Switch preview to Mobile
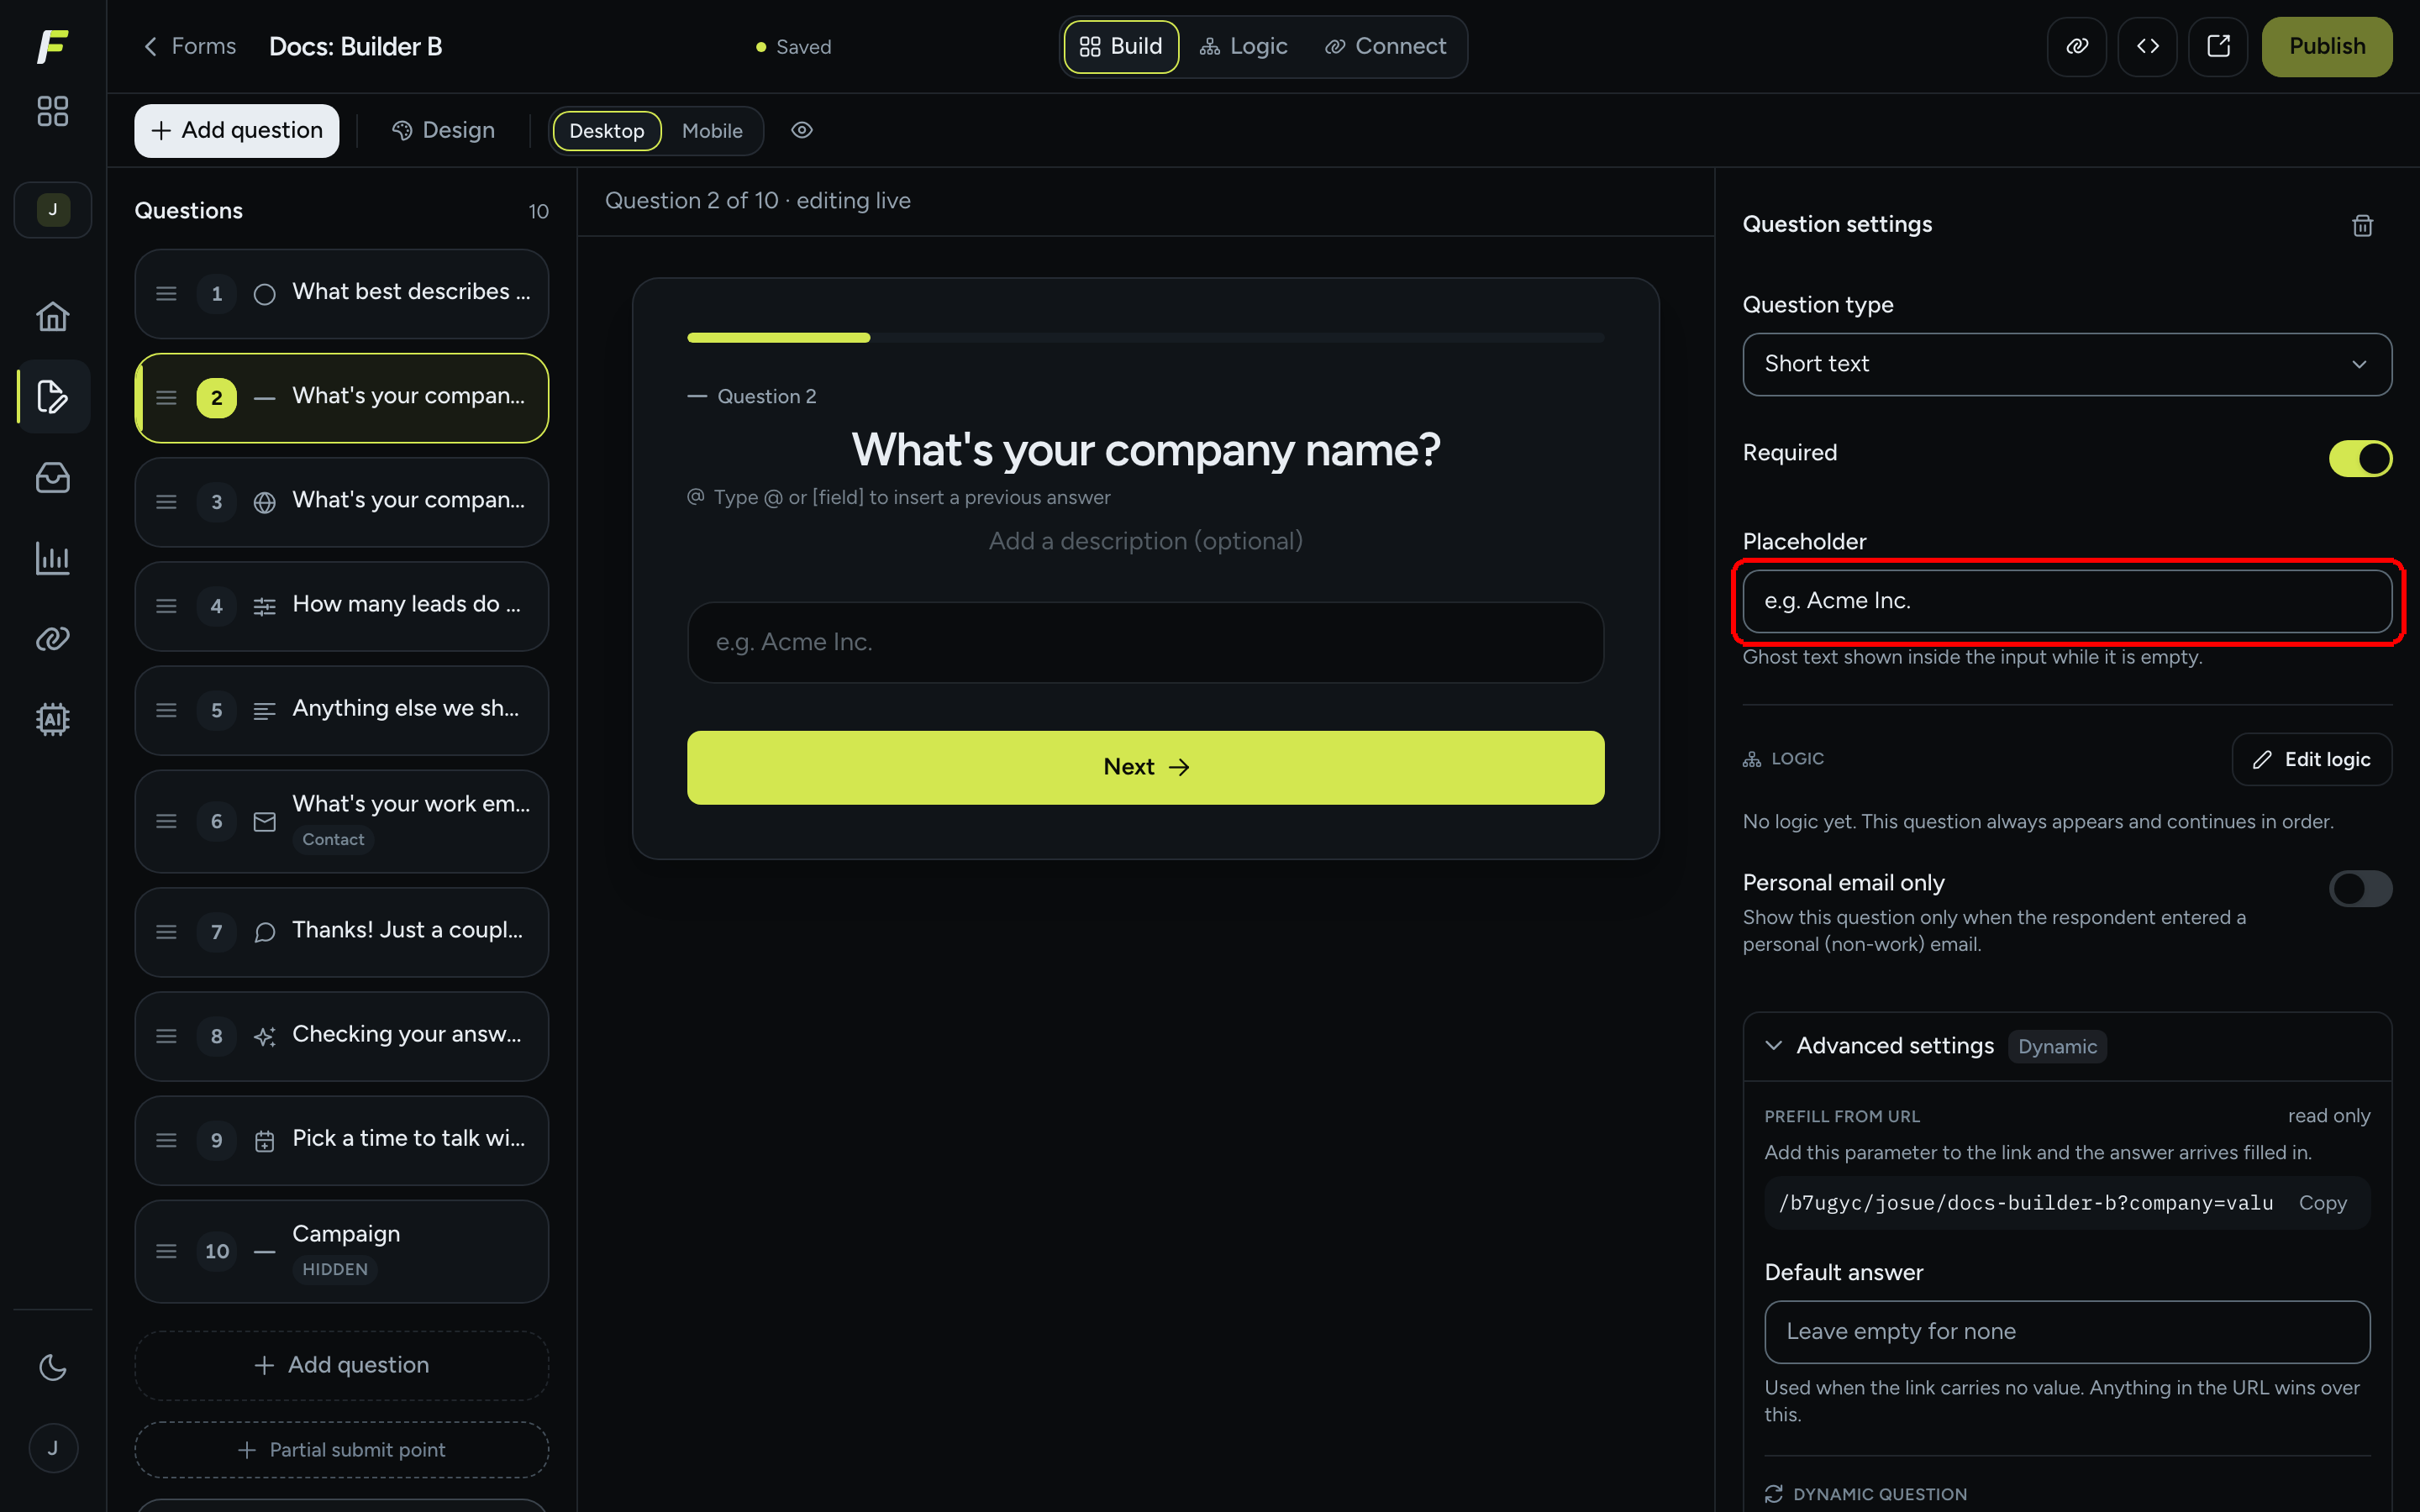Image resolution: width=2420 pixels, height=1512 pixels. (712, 131)
